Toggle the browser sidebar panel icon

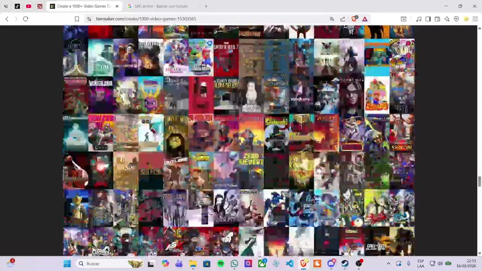coord(428,19)
